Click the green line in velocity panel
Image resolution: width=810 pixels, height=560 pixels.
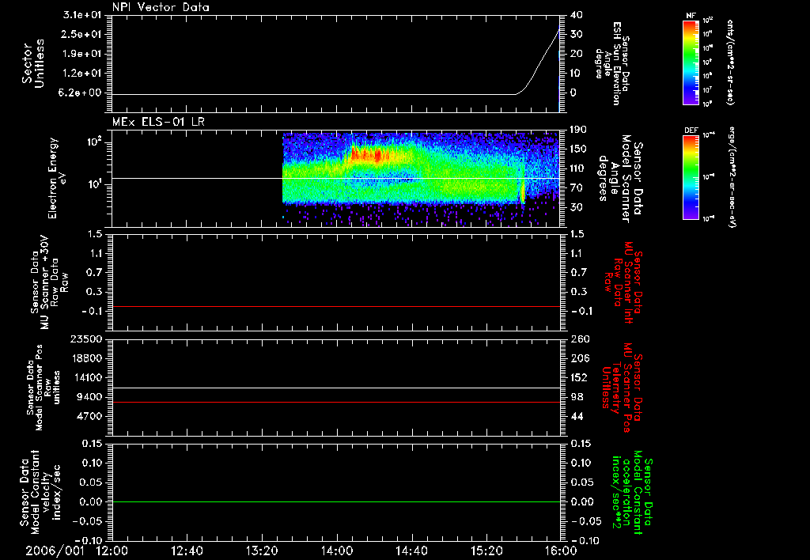(x=335, y=501)
